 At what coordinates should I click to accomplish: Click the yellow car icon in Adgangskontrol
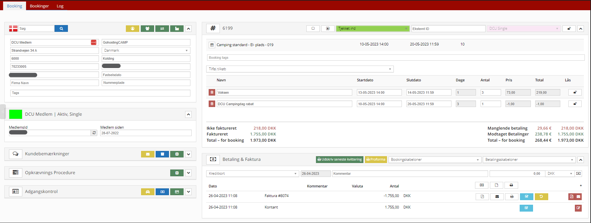click(x=148, y=192)
